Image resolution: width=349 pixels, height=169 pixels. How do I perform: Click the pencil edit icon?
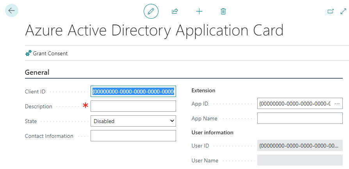151,11
